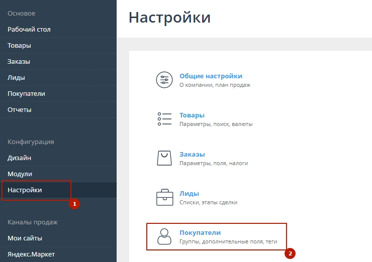
Task: Open Лиды settings link
Action: (x=189, y=193)
